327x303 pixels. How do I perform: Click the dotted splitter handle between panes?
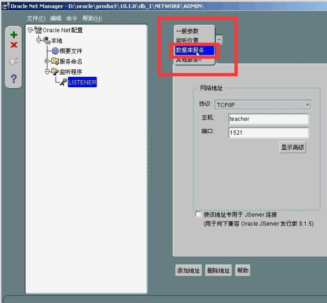pos(150,159)
